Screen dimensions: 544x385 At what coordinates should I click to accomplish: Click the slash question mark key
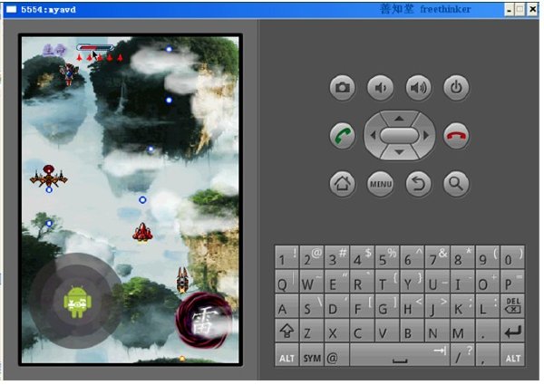462,355
